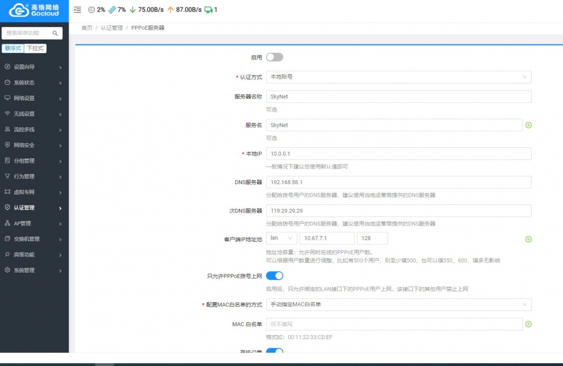
Task: Open the 虚拟专网 menu
Action: click(x=34, y=192)
